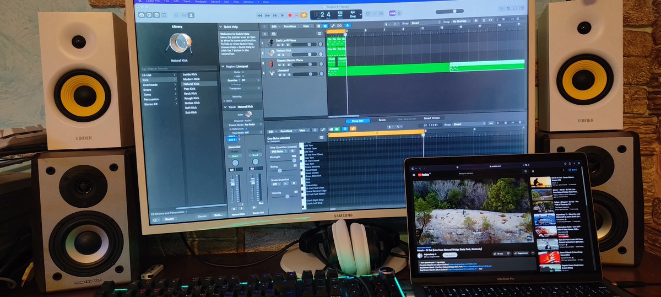The height and width of the screenshot is (297, 661).
Task: Open the Window menu in menu bar
Action: pos(248,2)
